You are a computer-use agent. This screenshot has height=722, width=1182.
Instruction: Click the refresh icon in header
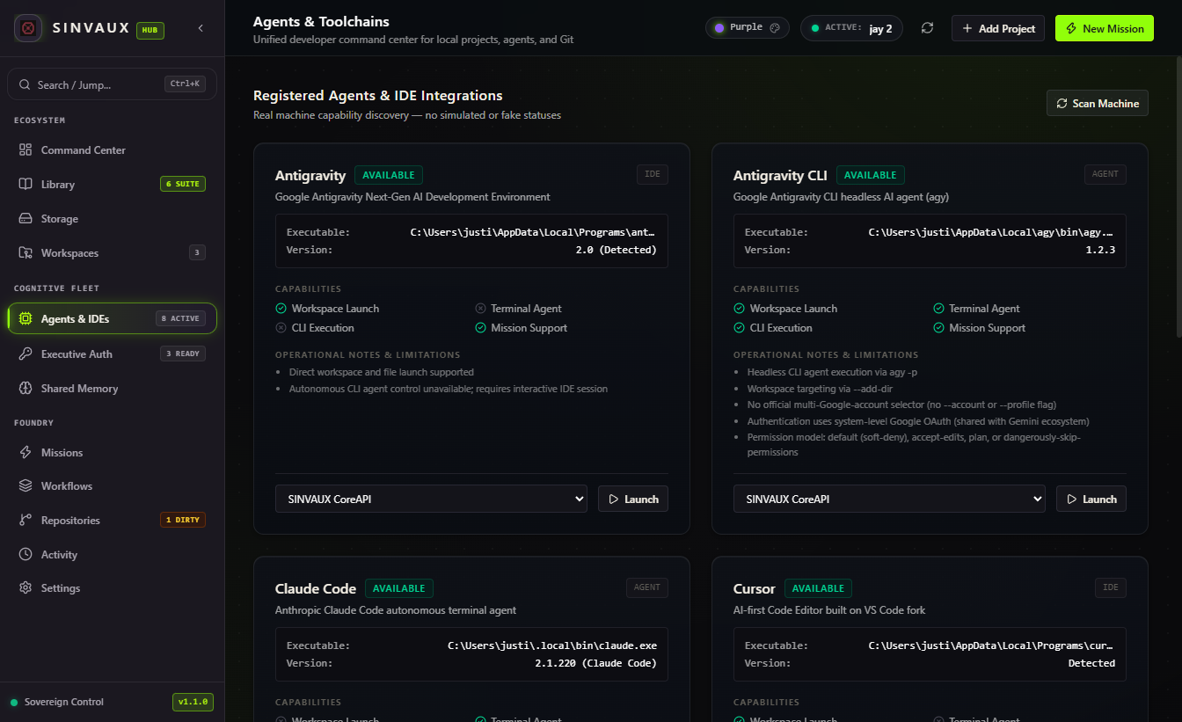[927, 28]
